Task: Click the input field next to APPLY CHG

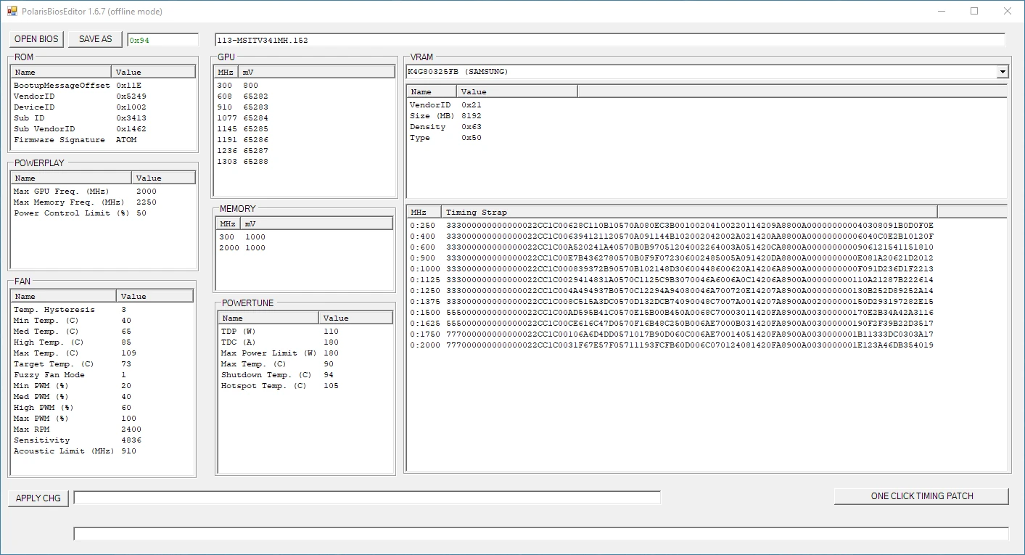Action: point(367,498)
